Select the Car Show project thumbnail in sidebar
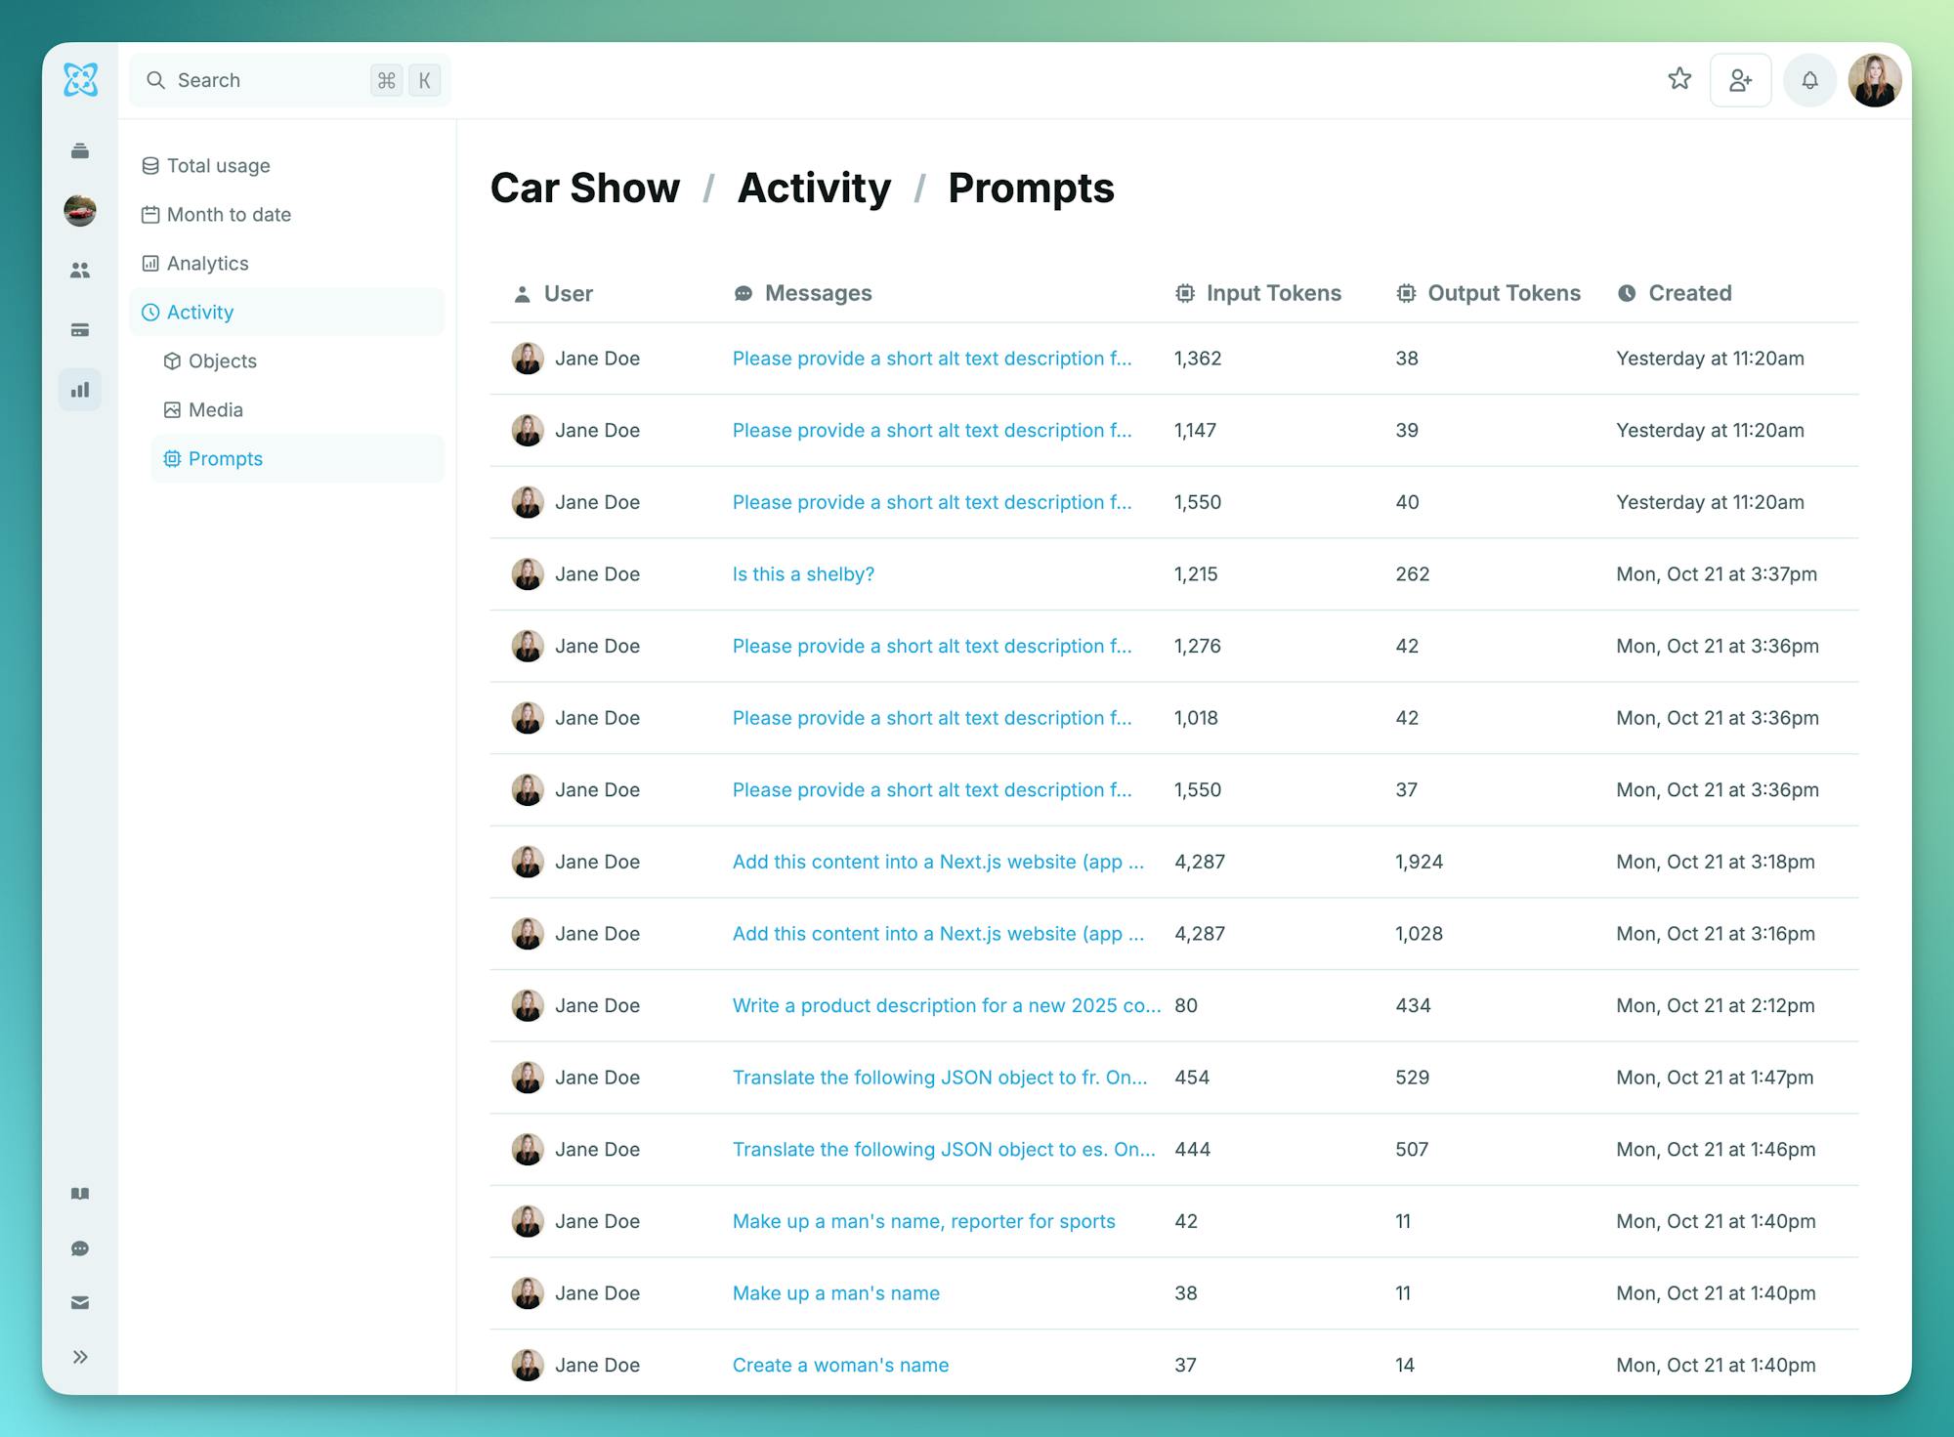The height and width of the screenshot is (1437, 1954). point(80,210)
